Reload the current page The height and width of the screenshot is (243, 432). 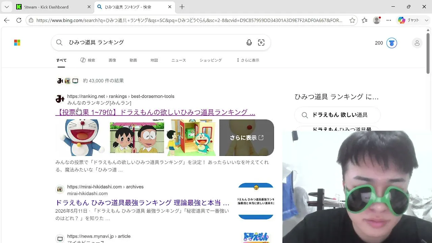pyautogui.click(x=19, y=20)
